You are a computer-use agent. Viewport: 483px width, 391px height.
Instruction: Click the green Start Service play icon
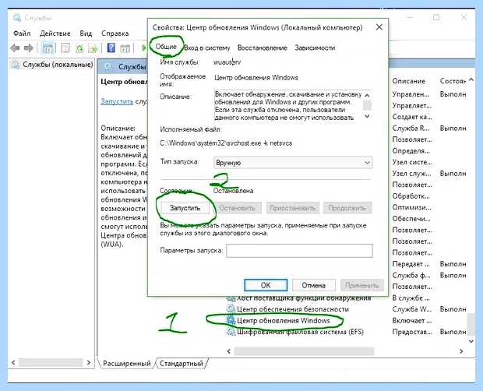144,48
